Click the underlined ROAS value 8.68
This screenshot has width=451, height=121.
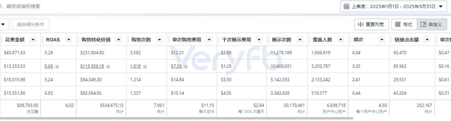[x=49, y=66]
